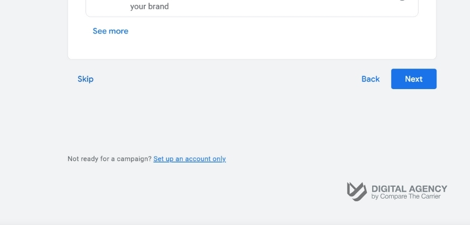Screen dimensions: 470x225
Task: Click the 'by Compare The Carrier' caption
Action: point(406,196)
